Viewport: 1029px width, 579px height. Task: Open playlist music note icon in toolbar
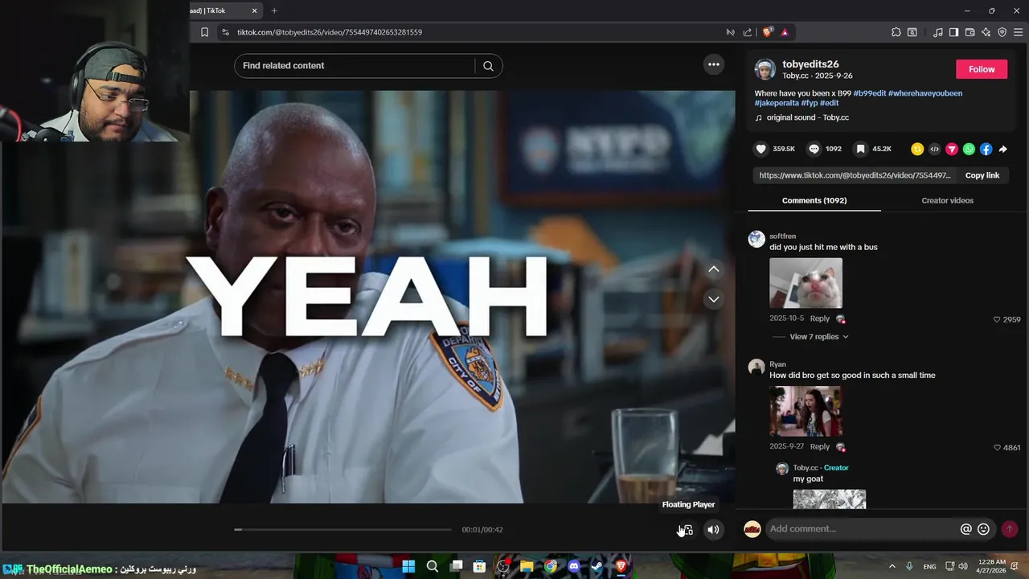tap(937, 32)
